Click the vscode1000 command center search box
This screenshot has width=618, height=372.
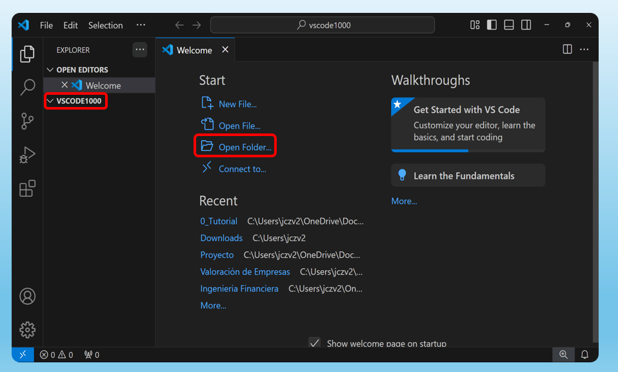click(x=323, y=25)
